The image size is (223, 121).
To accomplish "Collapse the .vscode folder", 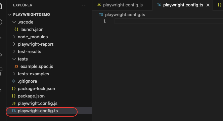I will (x=14, y=22).
